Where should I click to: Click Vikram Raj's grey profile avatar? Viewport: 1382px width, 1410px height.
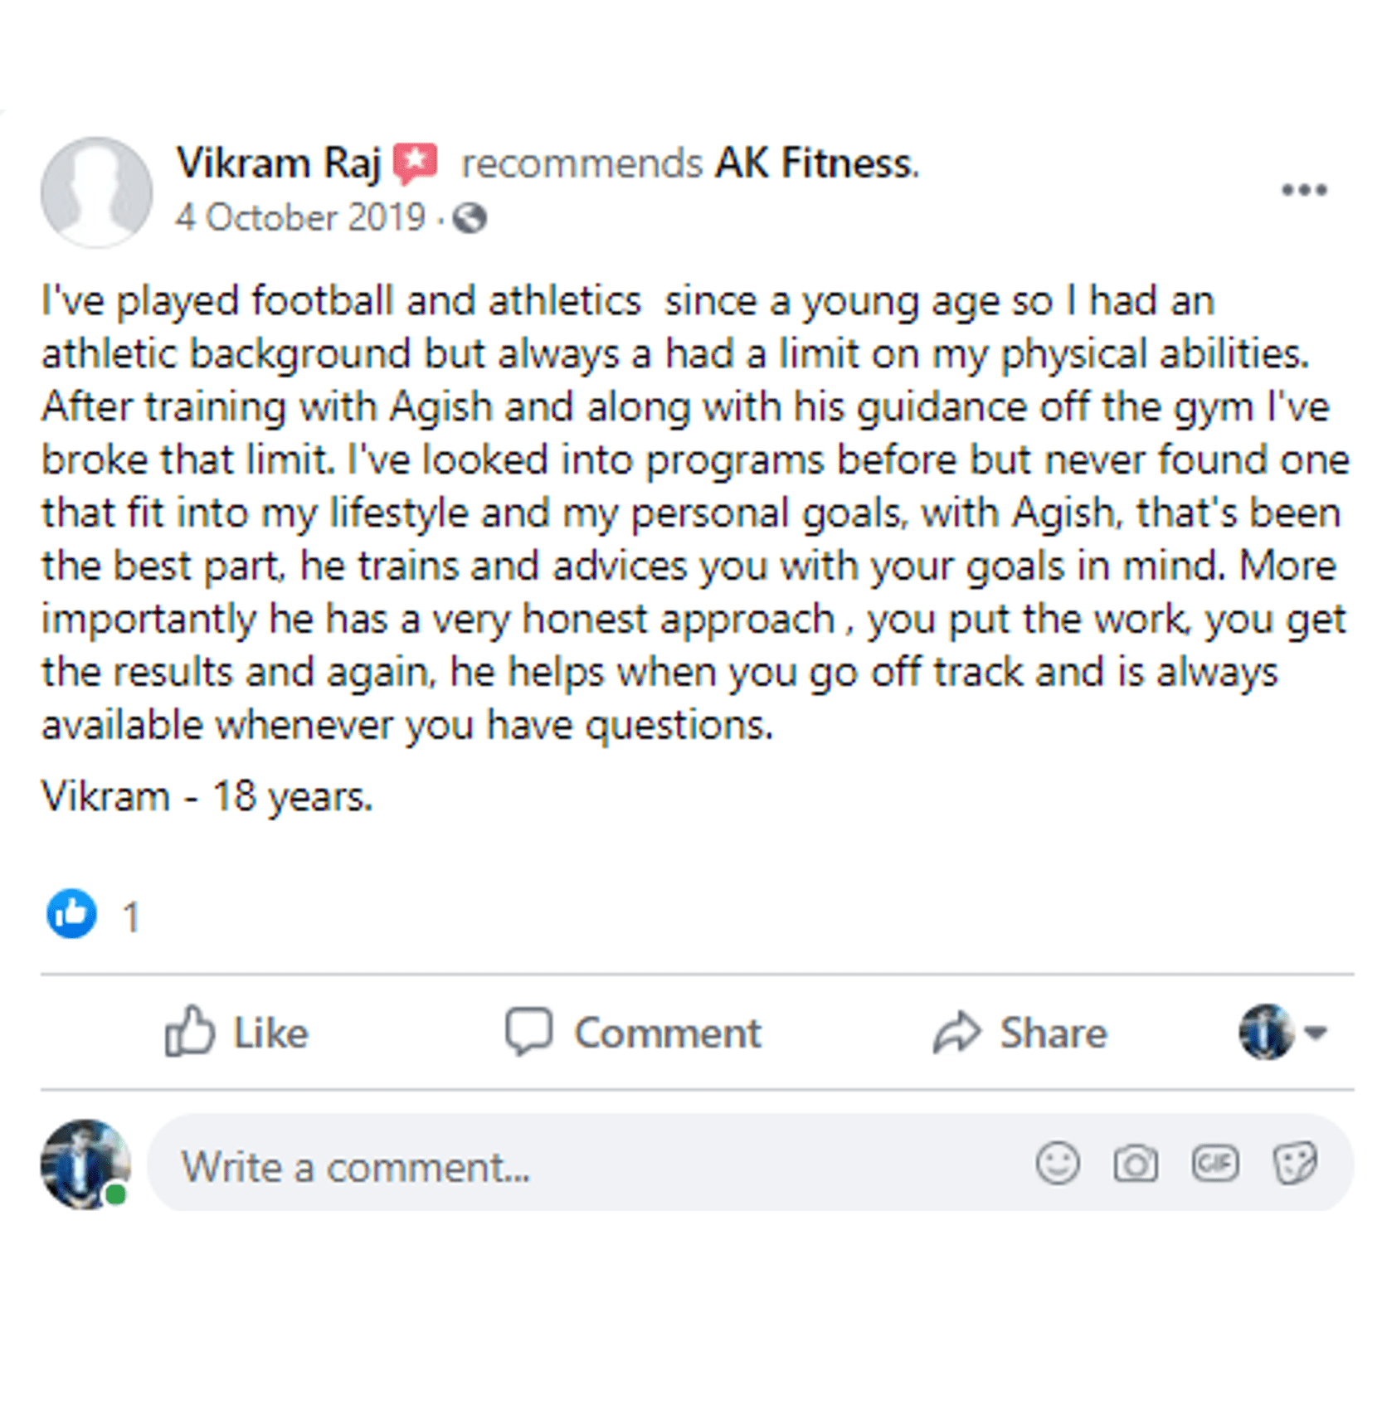96,192
